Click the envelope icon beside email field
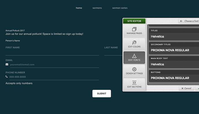This screenshot has width=199, height=114. point(7,64)
